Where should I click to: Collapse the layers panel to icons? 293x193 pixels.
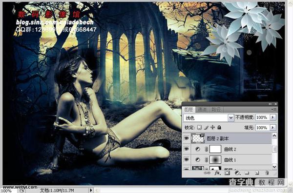click(270, 104)
